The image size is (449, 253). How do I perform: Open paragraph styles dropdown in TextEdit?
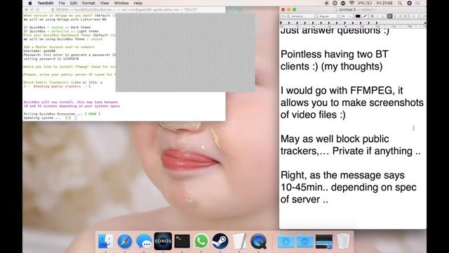[x=284, y=16]
